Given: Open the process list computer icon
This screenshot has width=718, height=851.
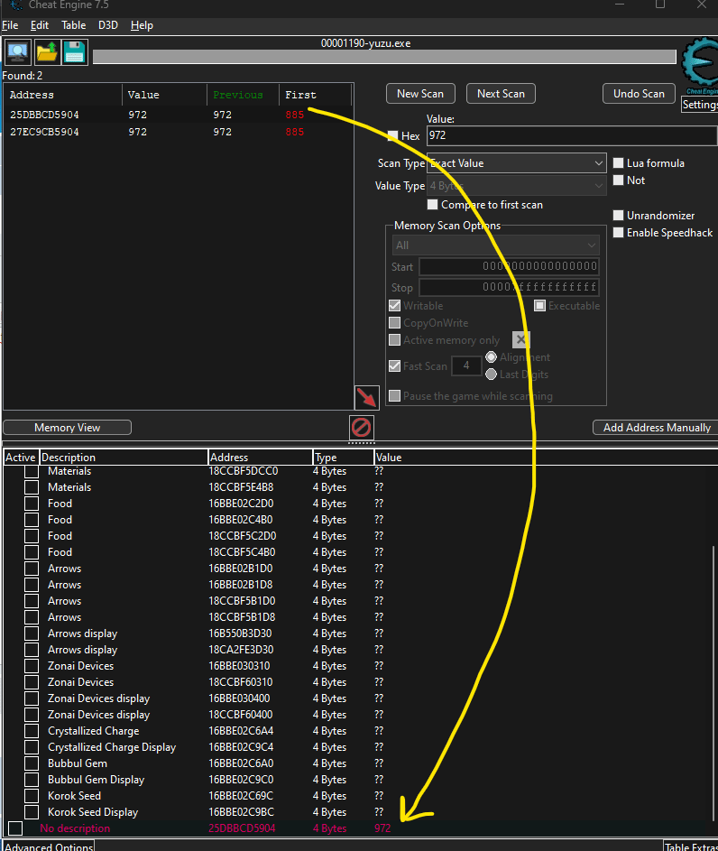Looking at the screenshot, I should click(18, 52).
